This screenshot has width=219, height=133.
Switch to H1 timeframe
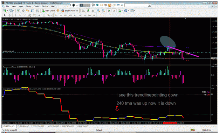point(75,15)
